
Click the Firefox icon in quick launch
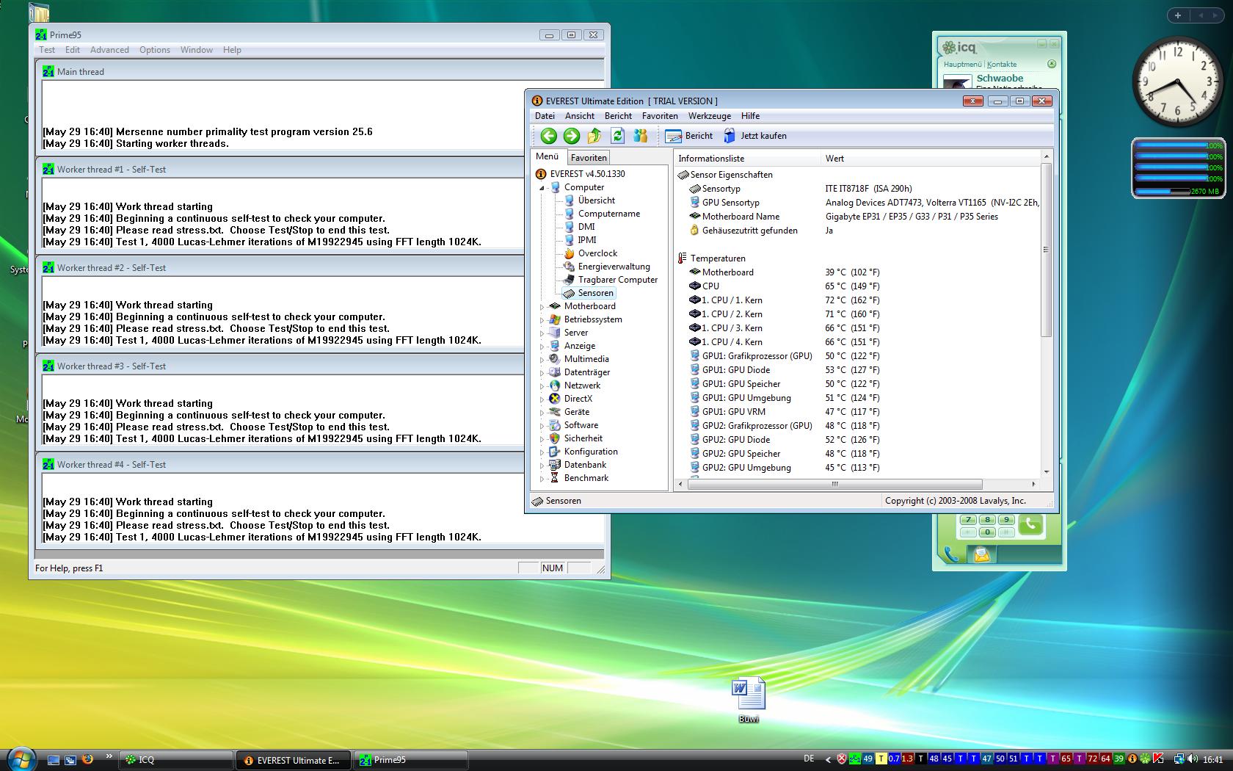click(87, 759)
